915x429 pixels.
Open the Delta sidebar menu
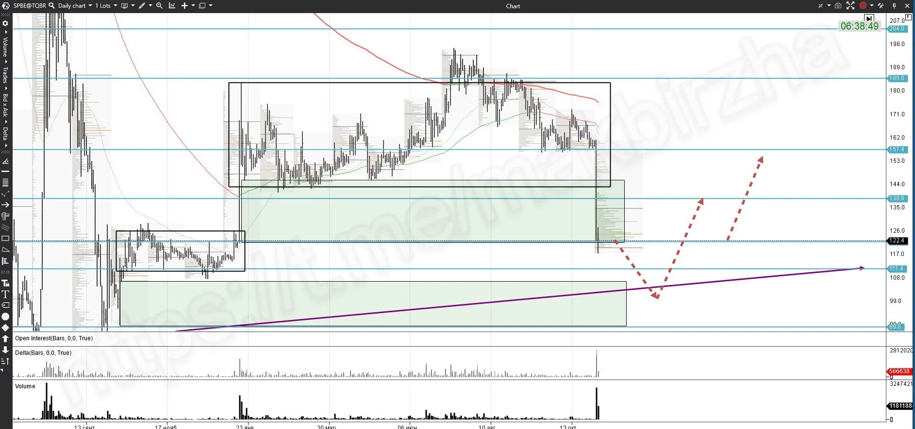(5, 133)
